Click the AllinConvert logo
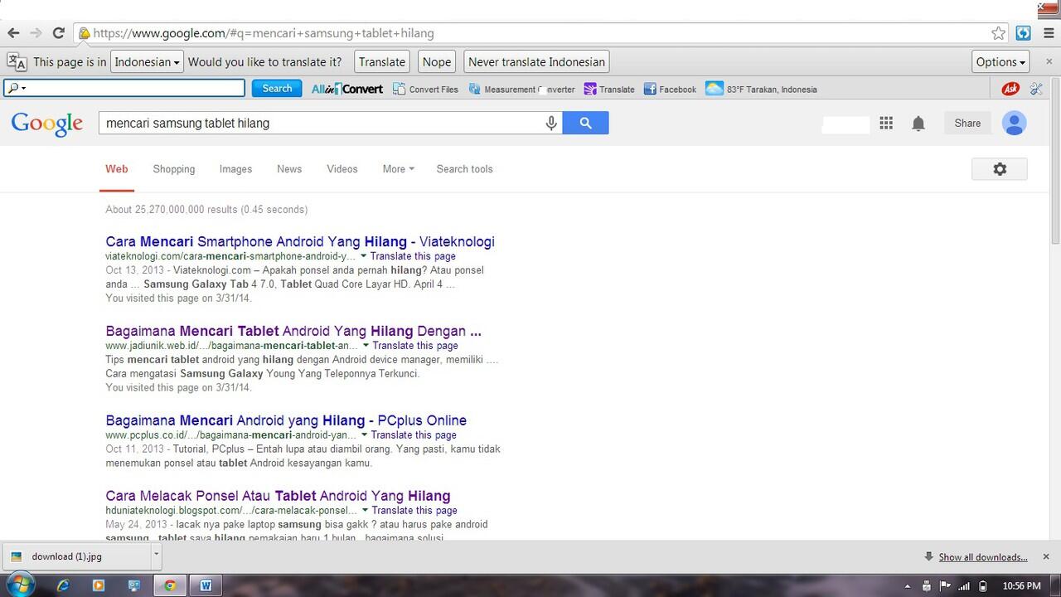Viewport: 1061px width, 597px height. 347,89
